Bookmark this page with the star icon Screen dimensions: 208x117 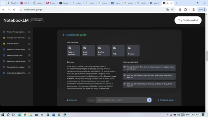pyautogui.click(x=172, y=9)
